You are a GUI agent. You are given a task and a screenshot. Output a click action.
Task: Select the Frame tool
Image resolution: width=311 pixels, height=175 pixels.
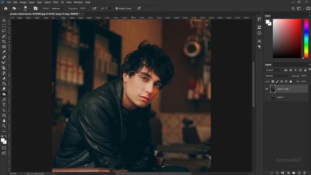pyautogui.click(x=4, y=47)
